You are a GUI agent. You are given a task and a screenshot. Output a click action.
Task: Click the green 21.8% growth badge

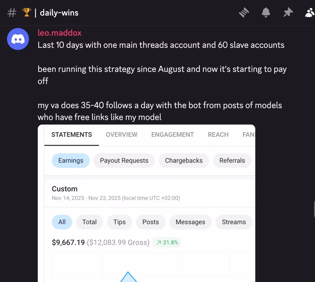coord(167,242)
